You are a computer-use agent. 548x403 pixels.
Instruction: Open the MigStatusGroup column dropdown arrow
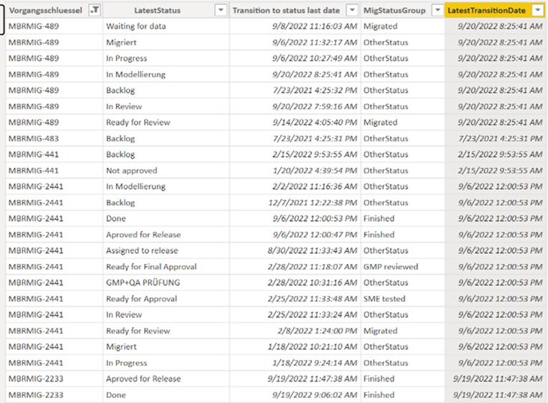437,11
